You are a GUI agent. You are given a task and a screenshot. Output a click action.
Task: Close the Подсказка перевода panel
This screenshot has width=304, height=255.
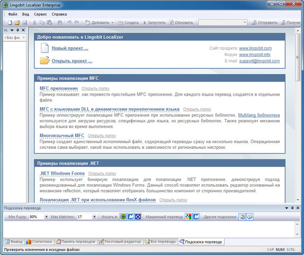[x=298, y=208]
